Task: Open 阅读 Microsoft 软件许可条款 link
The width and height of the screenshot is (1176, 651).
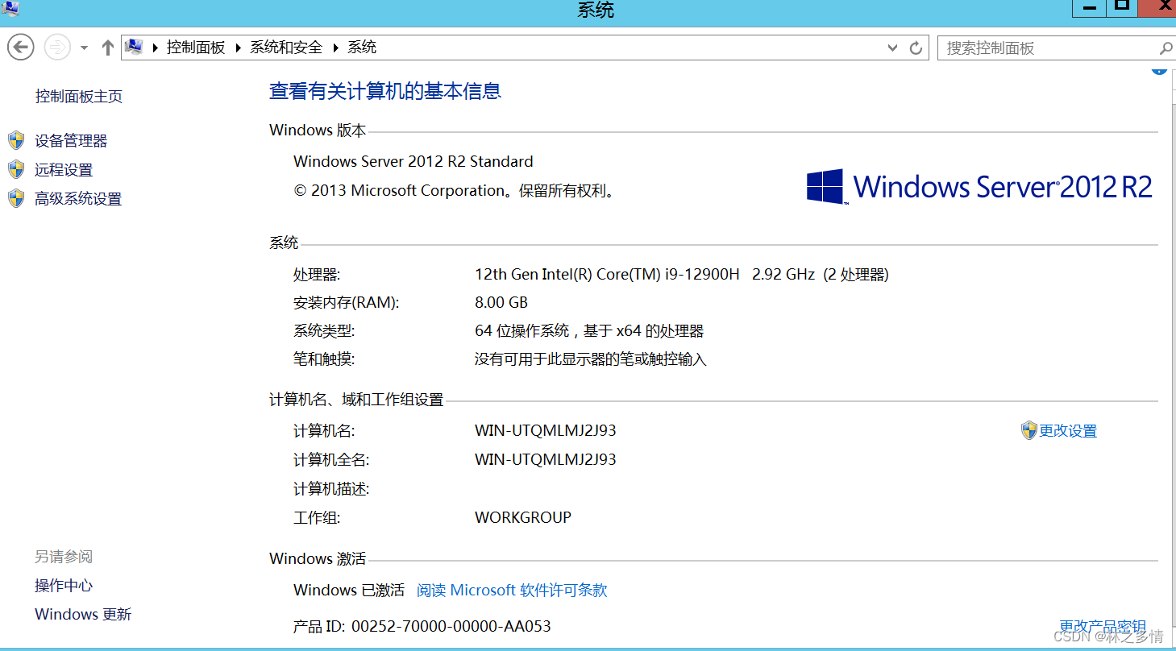Action: [x=512, y=591]
